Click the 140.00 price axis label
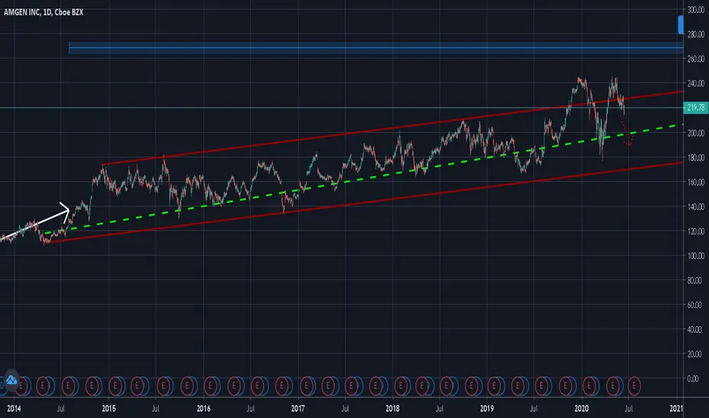The height and width of the screenshot is (418, 709). [x=696, y=207]
